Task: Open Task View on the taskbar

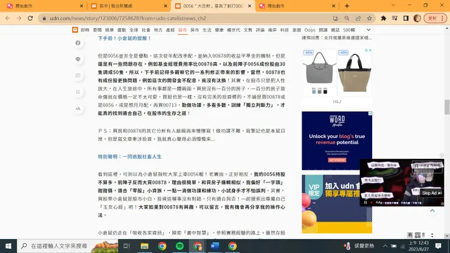Action: pyautogui.click(x=126, y=246)
